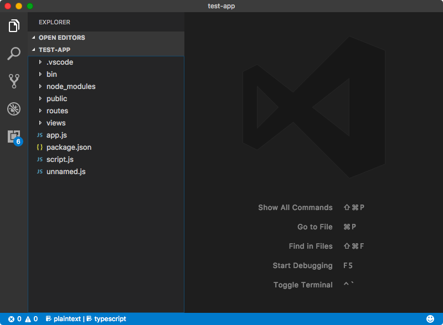The image size is (443, 325).
Task: Expand the views folder arrow
Action: coord(40,123)
